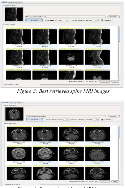Click the scrollbar thumb in brain results list
This screenshot has height=188, width=125.
tap(119, 132)
